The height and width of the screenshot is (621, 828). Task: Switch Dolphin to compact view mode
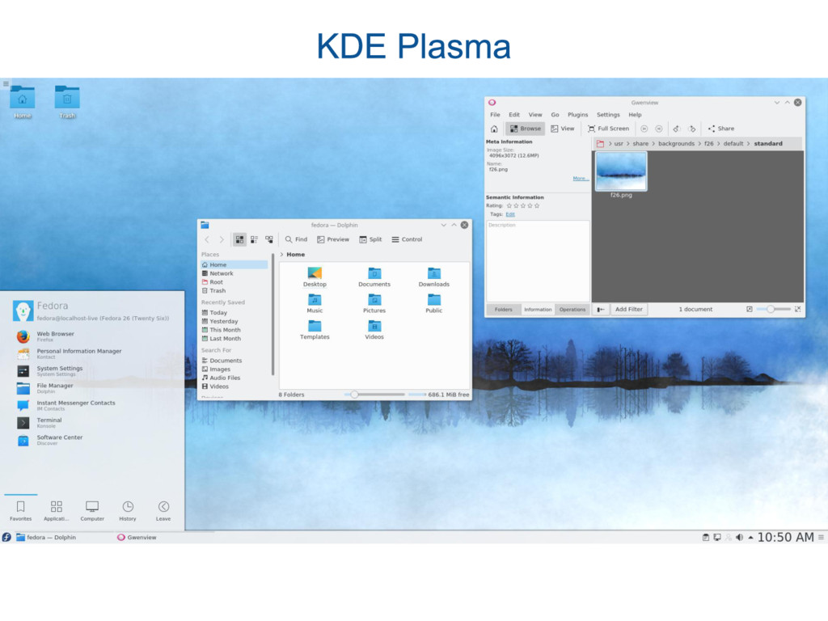pos(254,239)
